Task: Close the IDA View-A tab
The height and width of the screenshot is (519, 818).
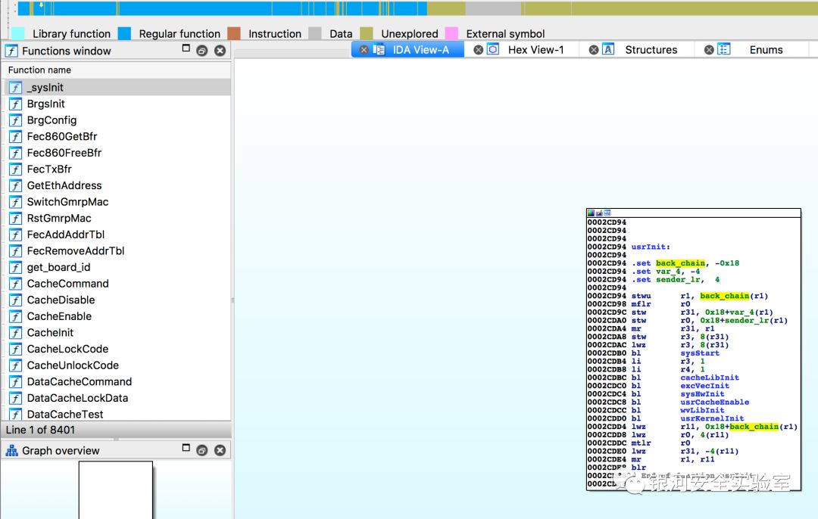Action: pyautogui.click(x=364, y=49)
